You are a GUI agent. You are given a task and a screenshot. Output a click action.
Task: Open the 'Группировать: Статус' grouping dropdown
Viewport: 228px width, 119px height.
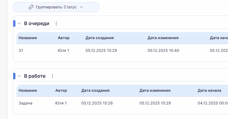point(56,7)
